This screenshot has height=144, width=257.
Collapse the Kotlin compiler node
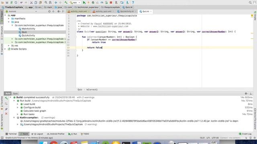(14, 118)
